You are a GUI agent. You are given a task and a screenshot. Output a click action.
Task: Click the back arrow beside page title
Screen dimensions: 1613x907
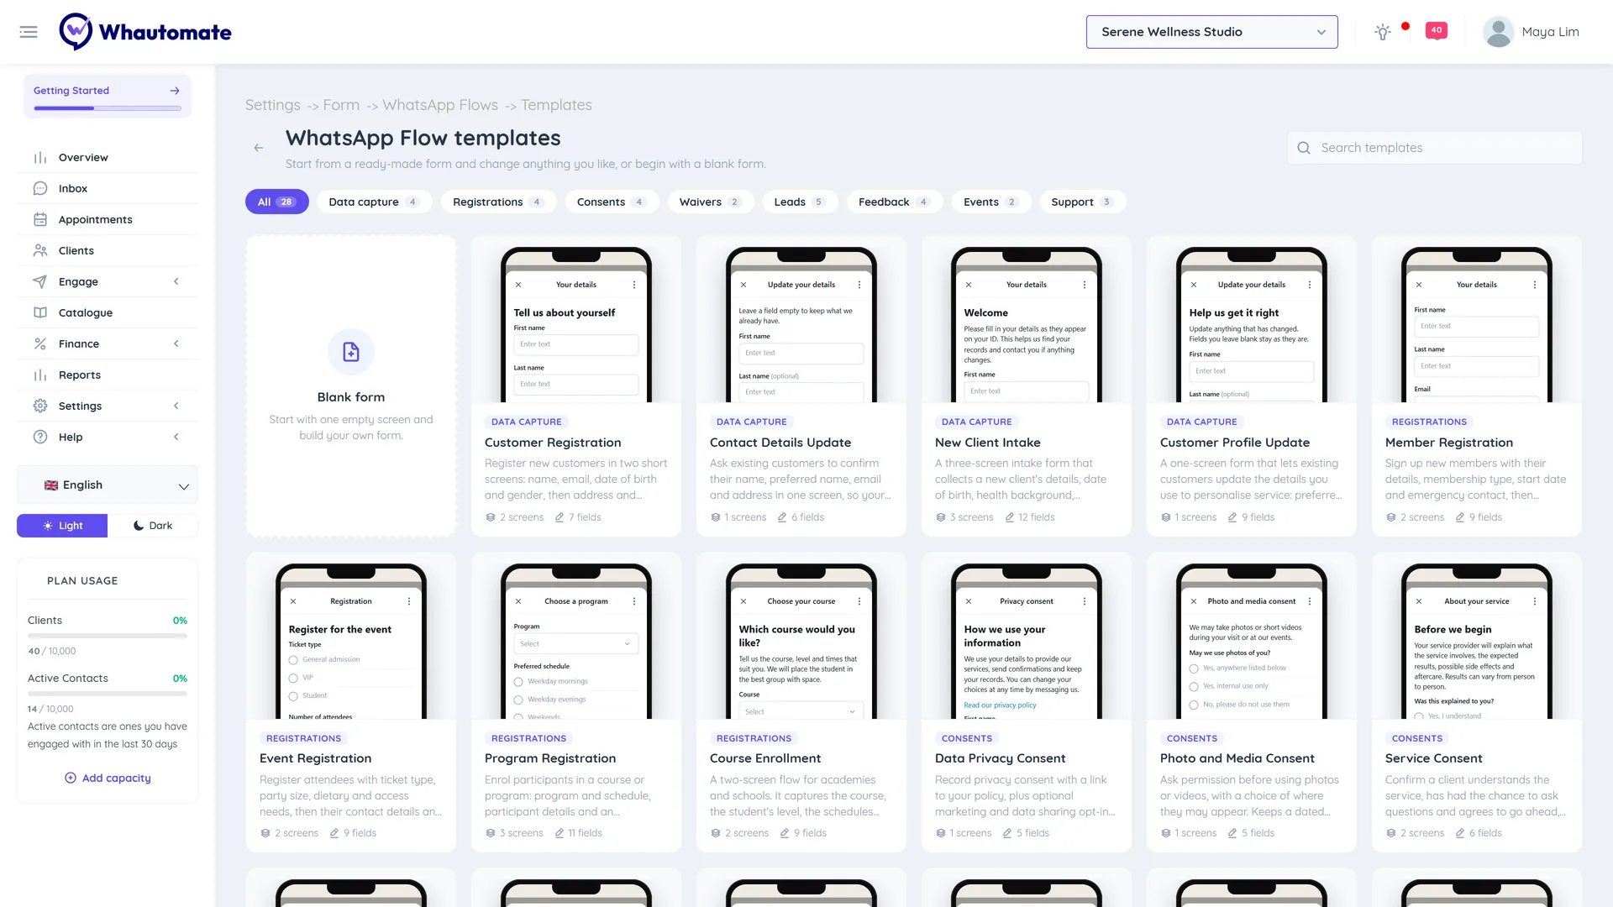[x=259, y=148]
